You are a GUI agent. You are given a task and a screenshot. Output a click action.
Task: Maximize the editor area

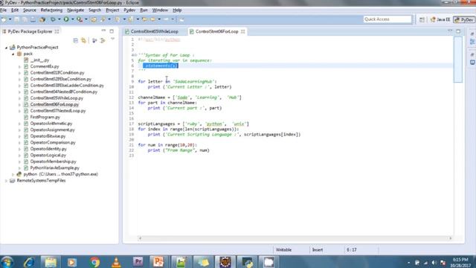point(458,31)
